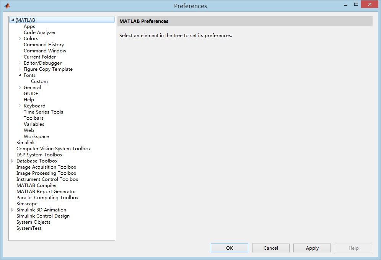Expand the Editor/Debugger node arrow
The image size is (381, 260).
pyautogui.click(x=20, y=63)
